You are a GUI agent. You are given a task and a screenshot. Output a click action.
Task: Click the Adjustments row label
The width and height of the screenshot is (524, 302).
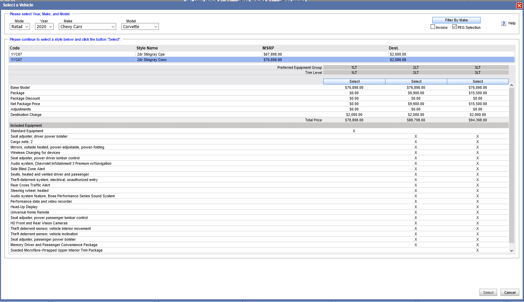[20, 109]
